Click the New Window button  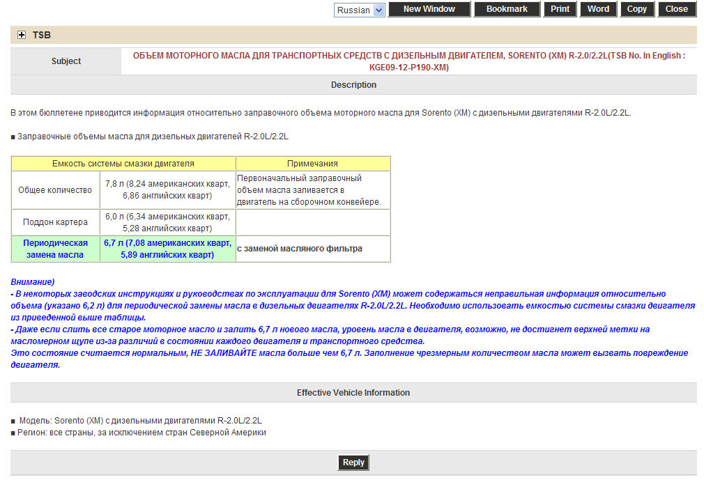pos(429,9)
